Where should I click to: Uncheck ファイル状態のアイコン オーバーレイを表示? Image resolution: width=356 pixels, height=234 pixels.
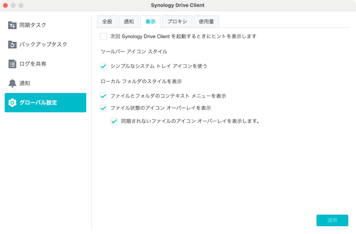103,108
